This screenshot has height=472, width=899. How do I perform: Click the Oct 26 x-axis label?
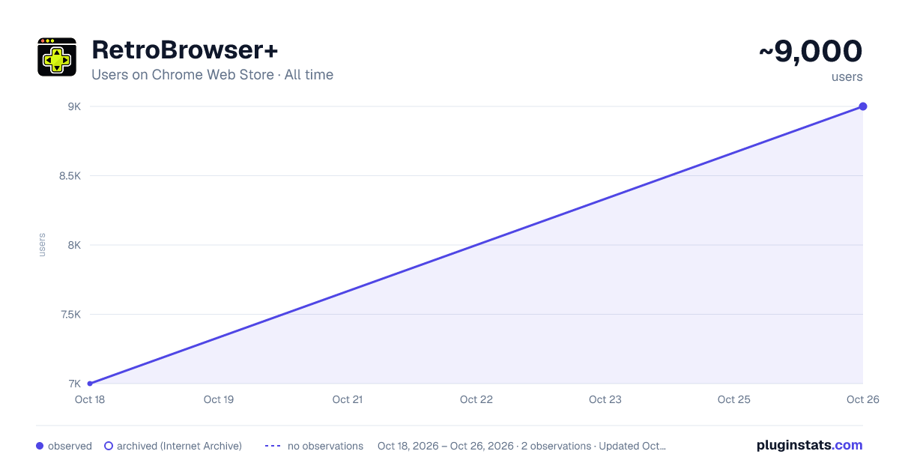tap(862, 399)
